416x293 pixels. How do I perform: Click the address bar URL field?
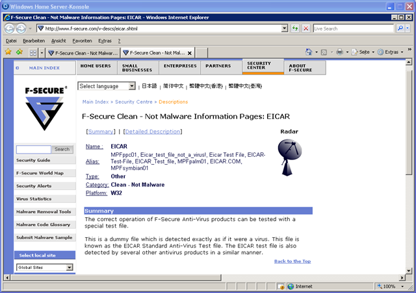tap(159, 29)
